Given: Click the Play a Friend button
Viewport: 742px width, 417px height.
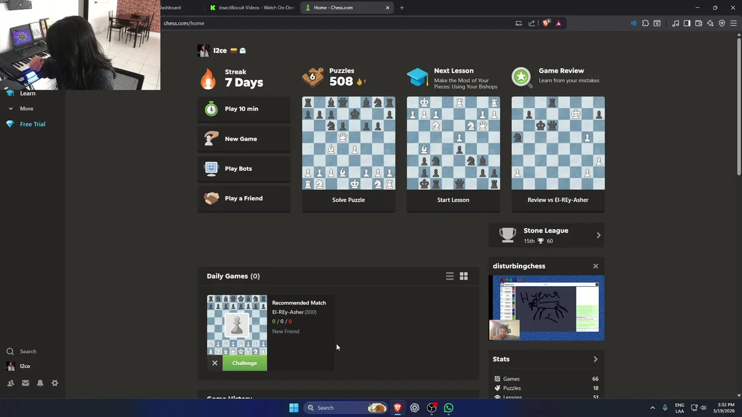Looking at the screenshot, I should [x=244, y=198].
